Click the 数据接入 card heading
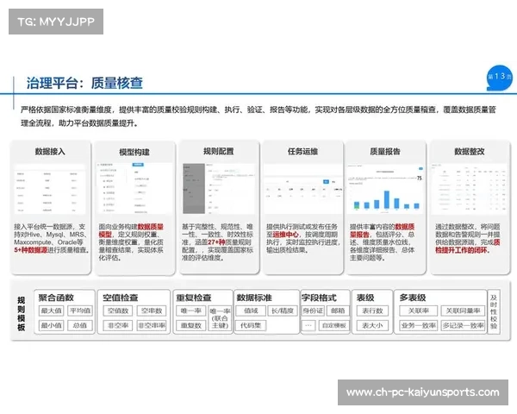Viewport: 517px width, 414px height. click(50, 152)
